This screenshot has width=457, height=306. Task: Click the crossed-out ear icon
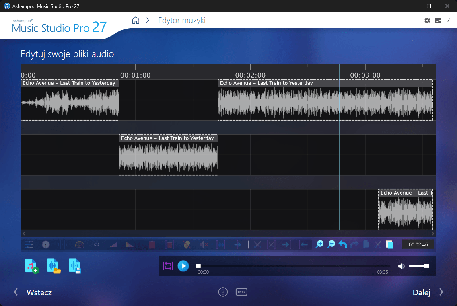187,244
